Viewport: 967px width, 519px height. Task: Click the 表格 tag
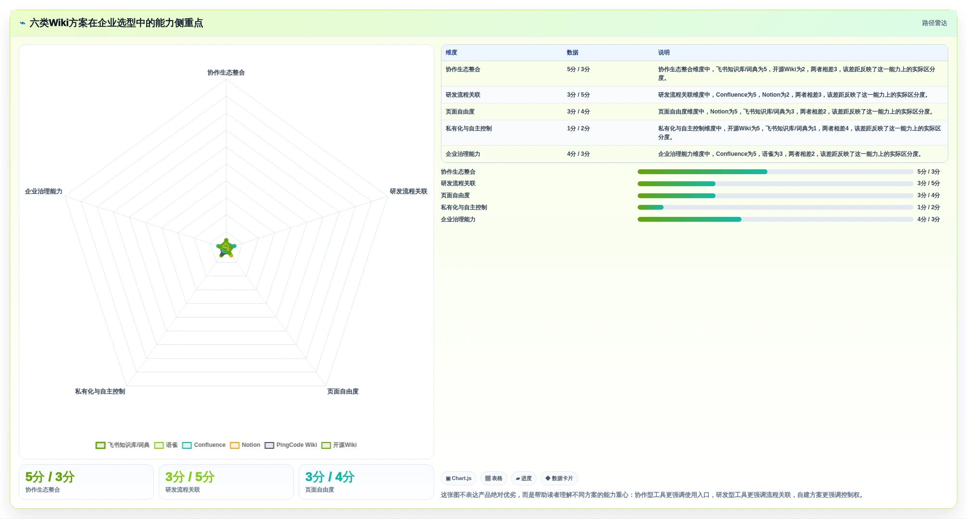pos(494,478)
